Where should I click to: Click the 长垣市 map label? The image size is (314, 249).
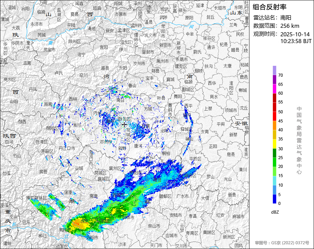pos(220,8)
